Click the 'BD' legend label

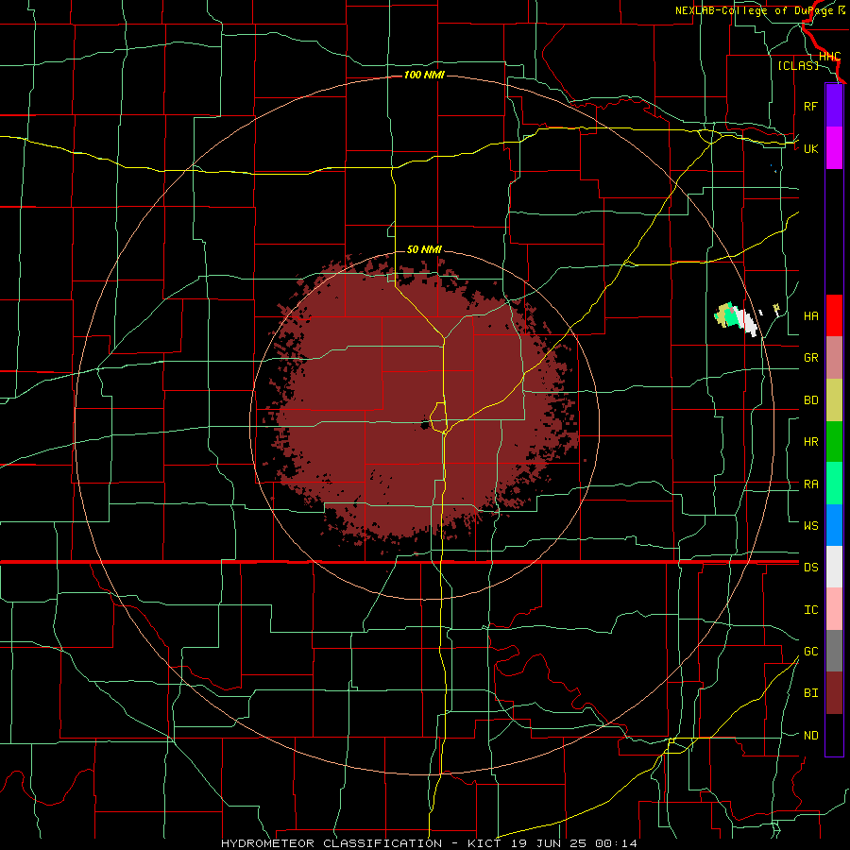point(810,400)
